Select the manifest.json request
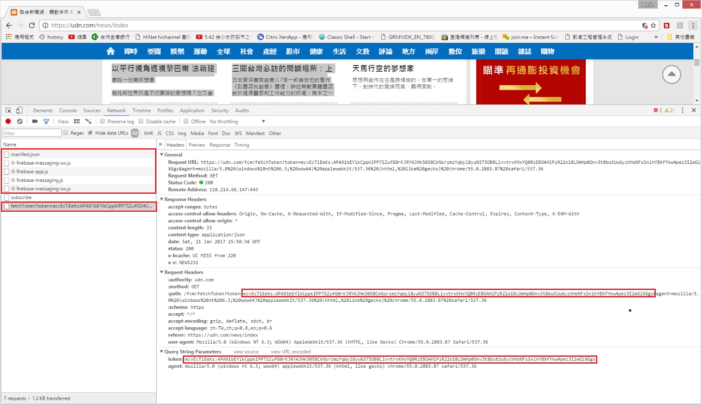 (79, 154)
